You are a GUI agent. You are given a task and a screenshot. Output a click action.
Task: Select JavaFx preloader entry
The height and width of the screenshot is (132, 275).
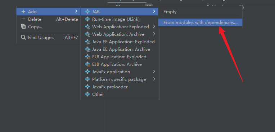pos(120,87)
